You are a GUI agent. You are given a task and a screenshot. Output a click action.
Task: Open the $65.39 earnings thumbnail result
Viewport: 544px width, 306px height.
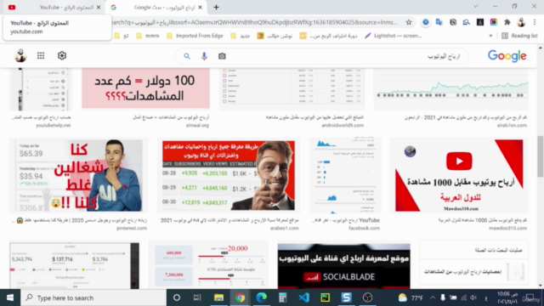point(78,175)
